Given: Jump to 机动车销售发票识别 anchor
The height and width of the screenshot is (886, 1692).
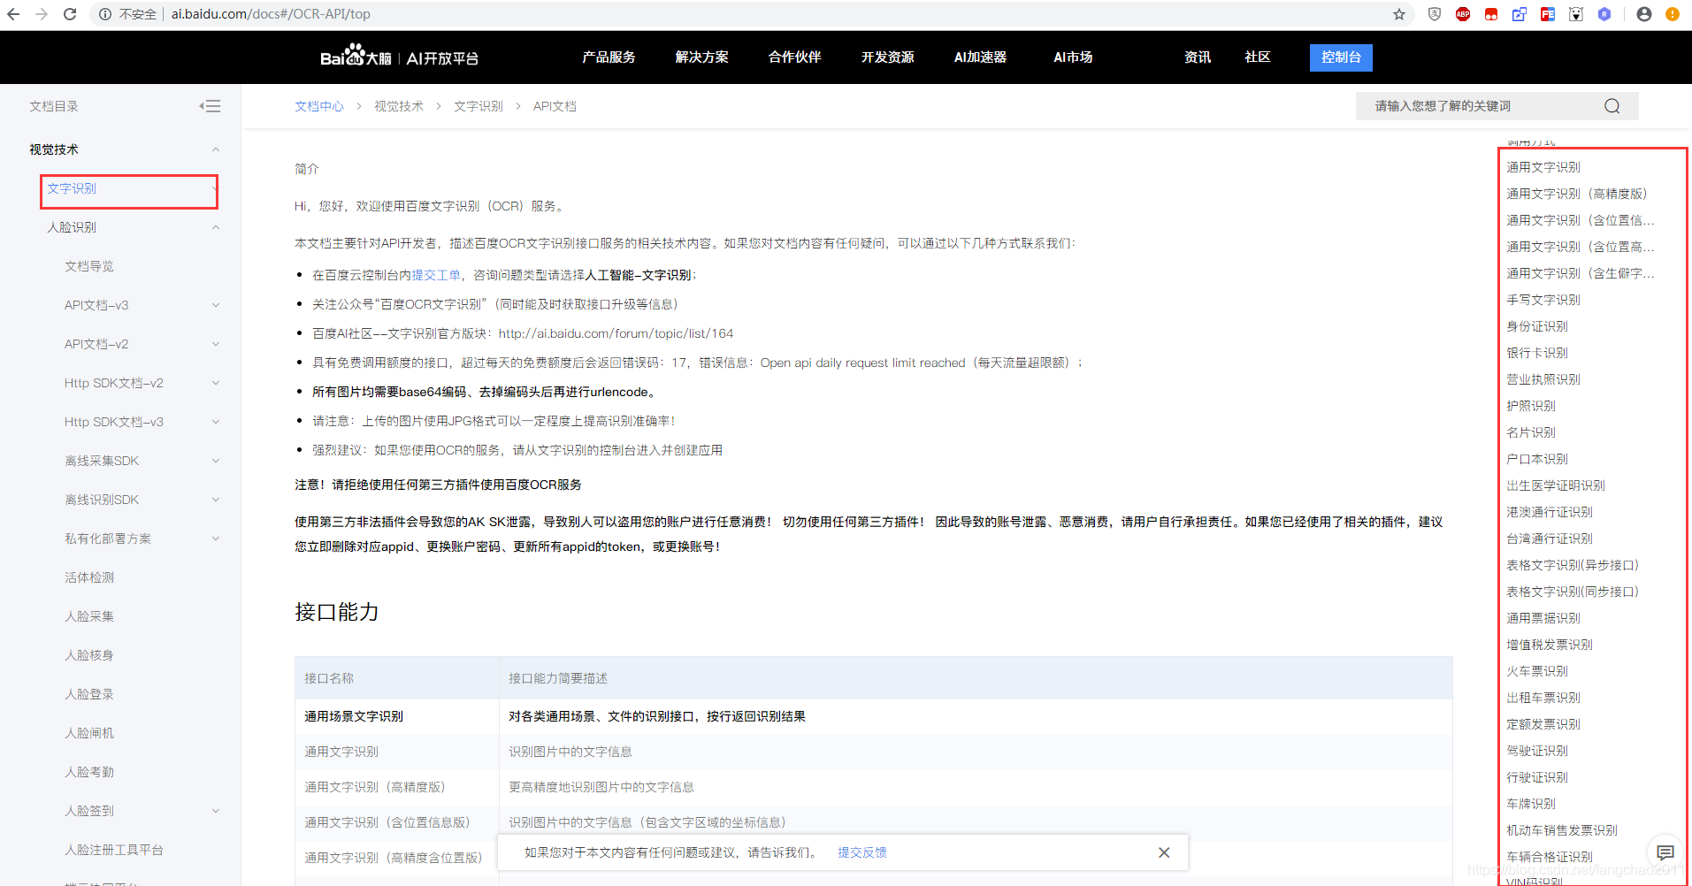Looking at the screenshot, I should click(1562, 830).
